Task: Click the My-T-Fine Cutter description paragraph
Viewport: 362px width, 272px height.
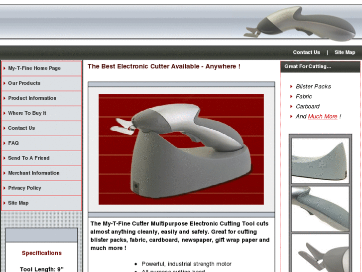Action: tap(180, 236)
